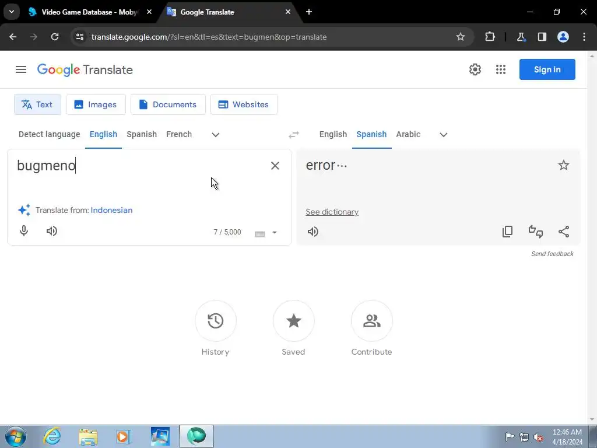597x448 pixels.
Task: Open the See dictionary link
Action: pos(332,212)
